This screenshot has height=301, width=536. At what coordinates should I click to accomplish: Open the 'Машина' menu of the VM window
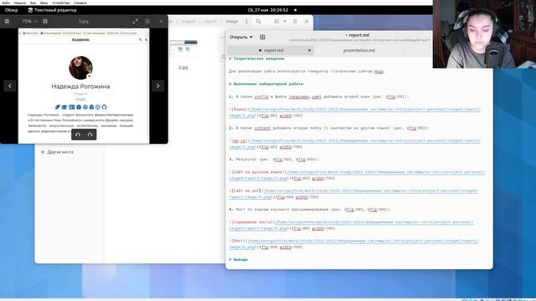coord(20,3)
